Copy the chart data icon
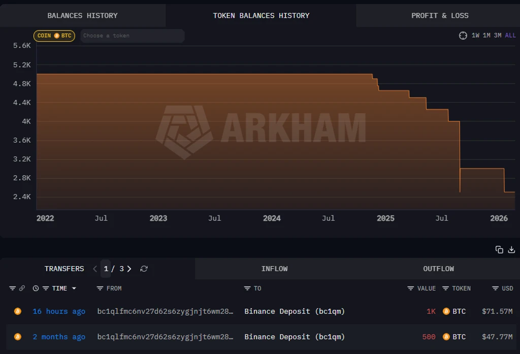 pyautogui.click(x=499, y=249)
